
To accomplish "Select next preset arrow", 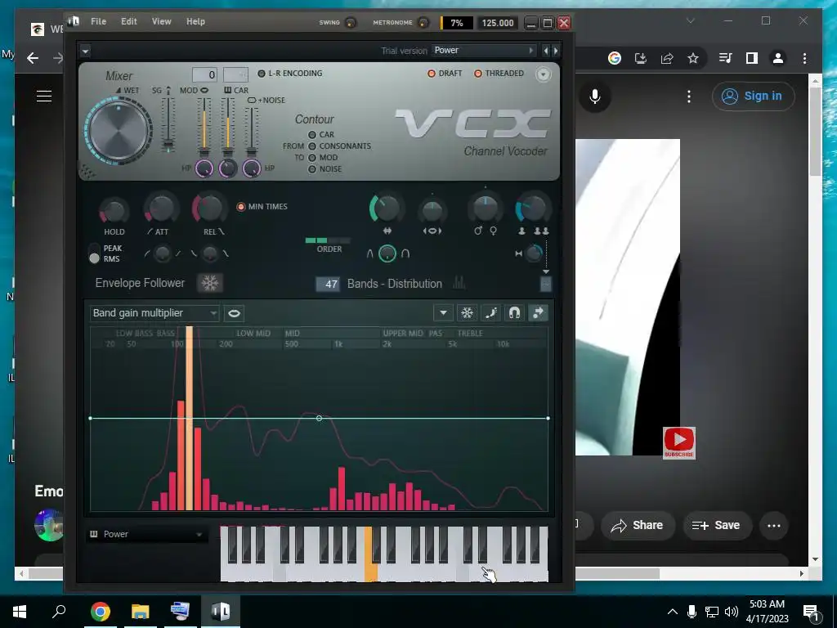I will [556, 51].
